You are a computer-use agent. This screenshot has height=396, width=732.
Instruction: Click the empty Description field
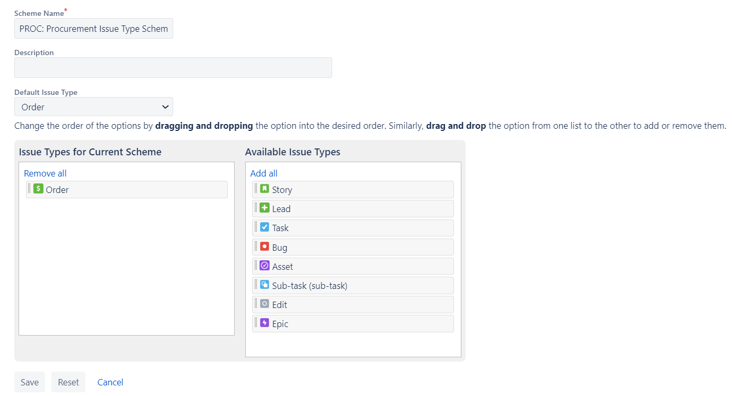pos(173,67)
